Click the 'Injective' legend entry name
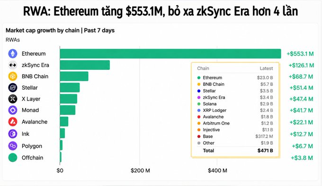322x186 pixels. [x=211, y=130]
